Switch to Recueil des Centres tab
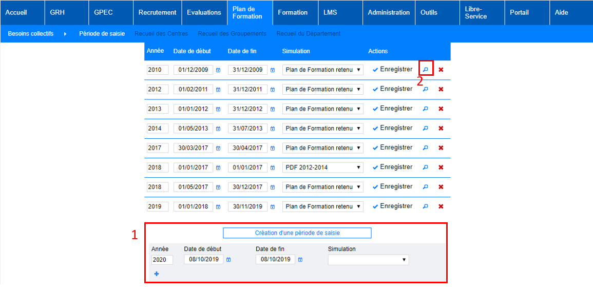 click(x=161, y=34)
